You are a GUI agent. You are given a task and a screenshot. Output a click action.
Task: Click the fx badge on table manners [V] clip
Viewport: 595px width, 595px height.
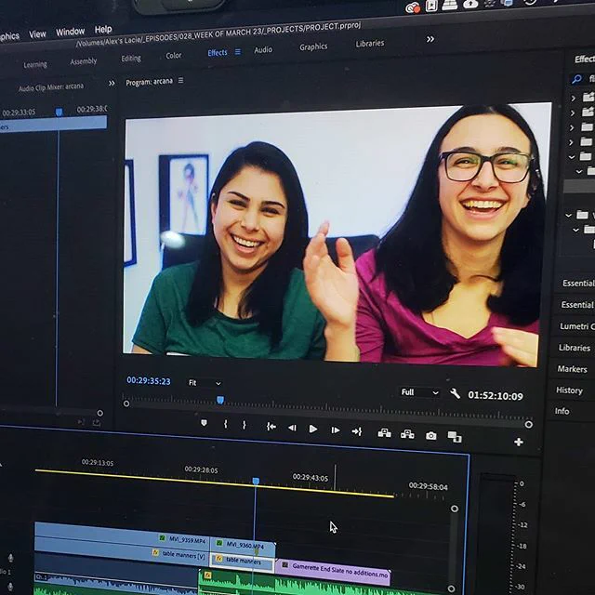coord(155,553)
